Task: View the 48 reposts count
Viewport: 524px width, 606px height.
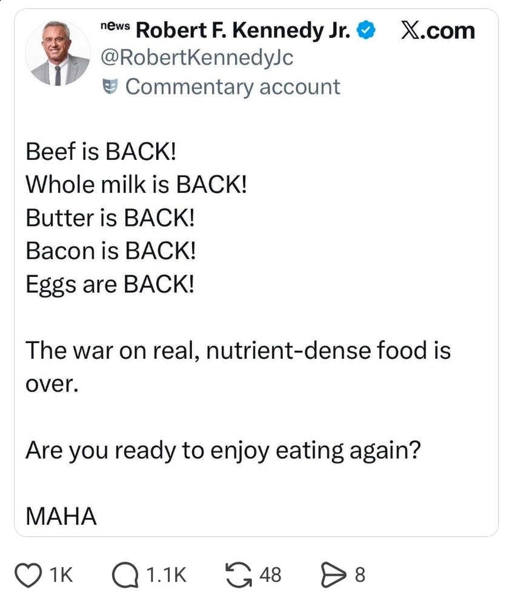Action: point(270,574)
